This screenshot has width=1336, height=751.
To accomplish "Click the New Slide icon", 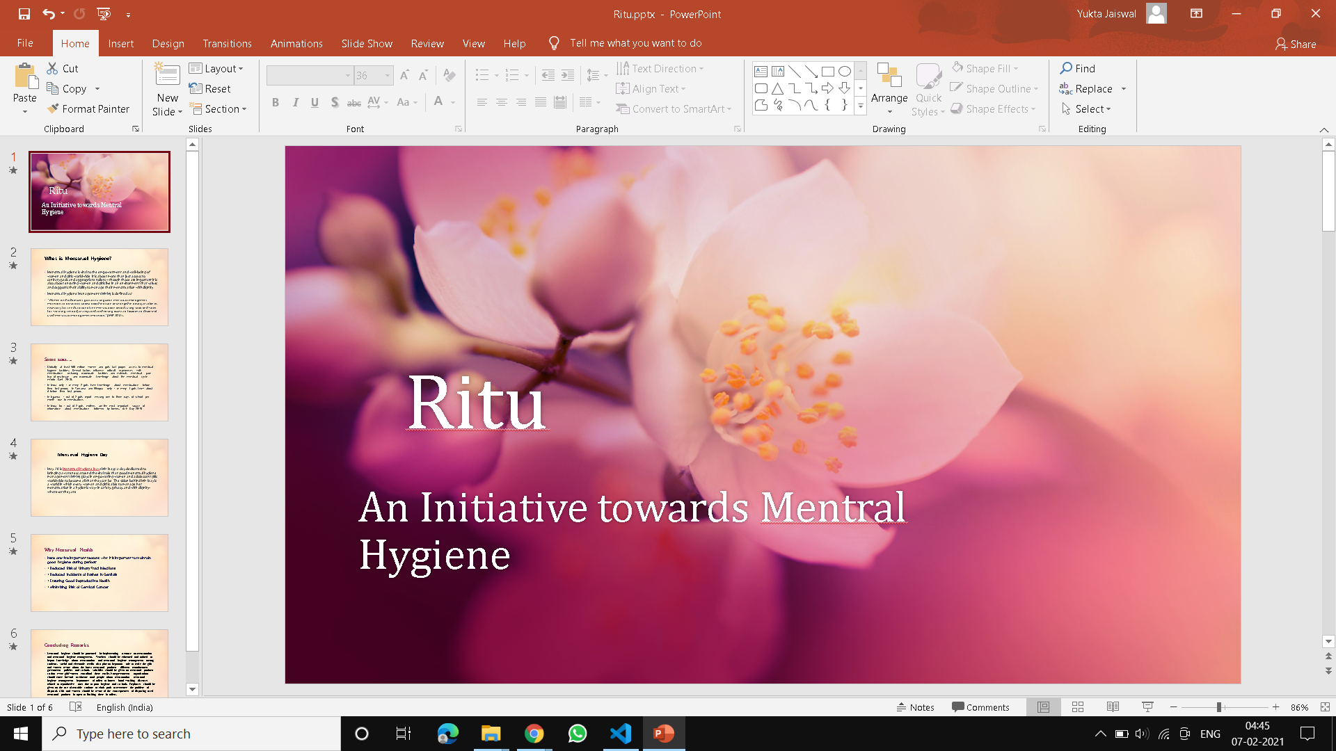I will 167,75.
